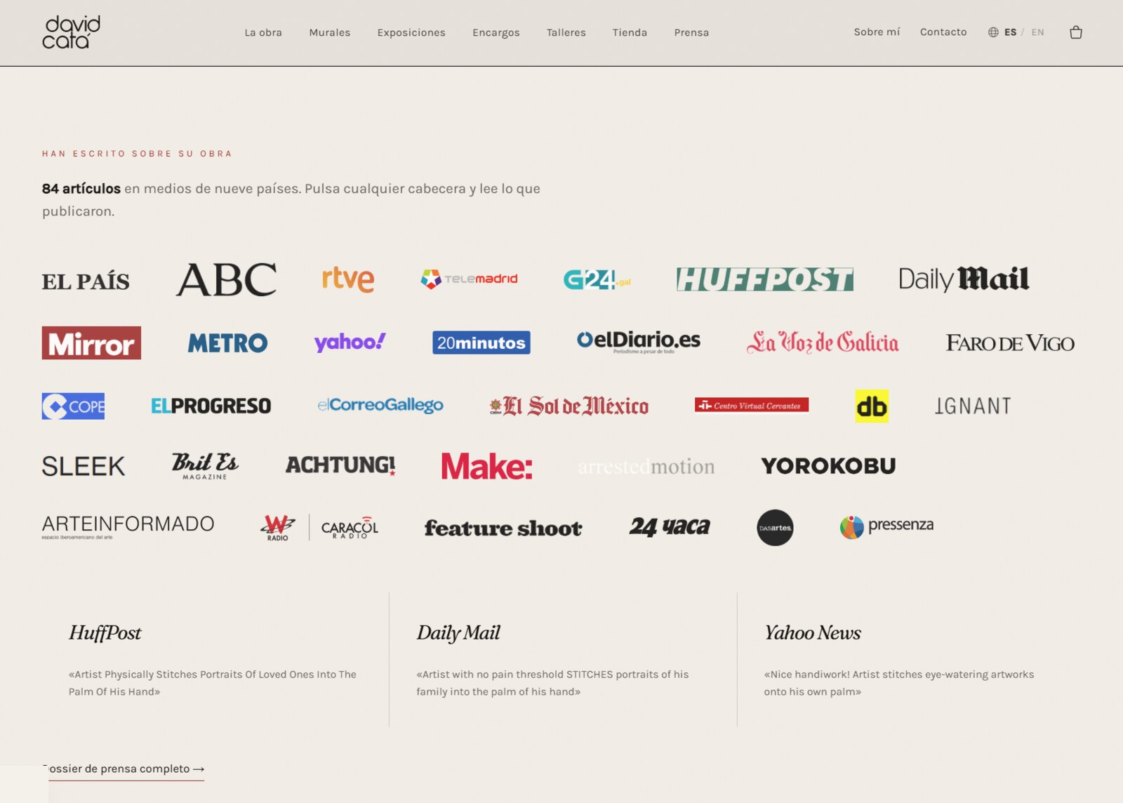Click the red Make: logo

click(x=486, y=466)
